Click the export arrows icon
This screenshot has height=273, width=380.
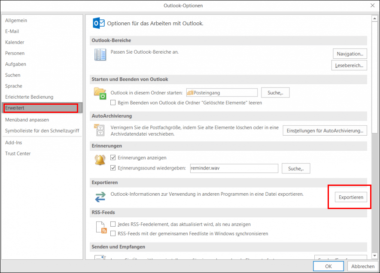(100, 197)
